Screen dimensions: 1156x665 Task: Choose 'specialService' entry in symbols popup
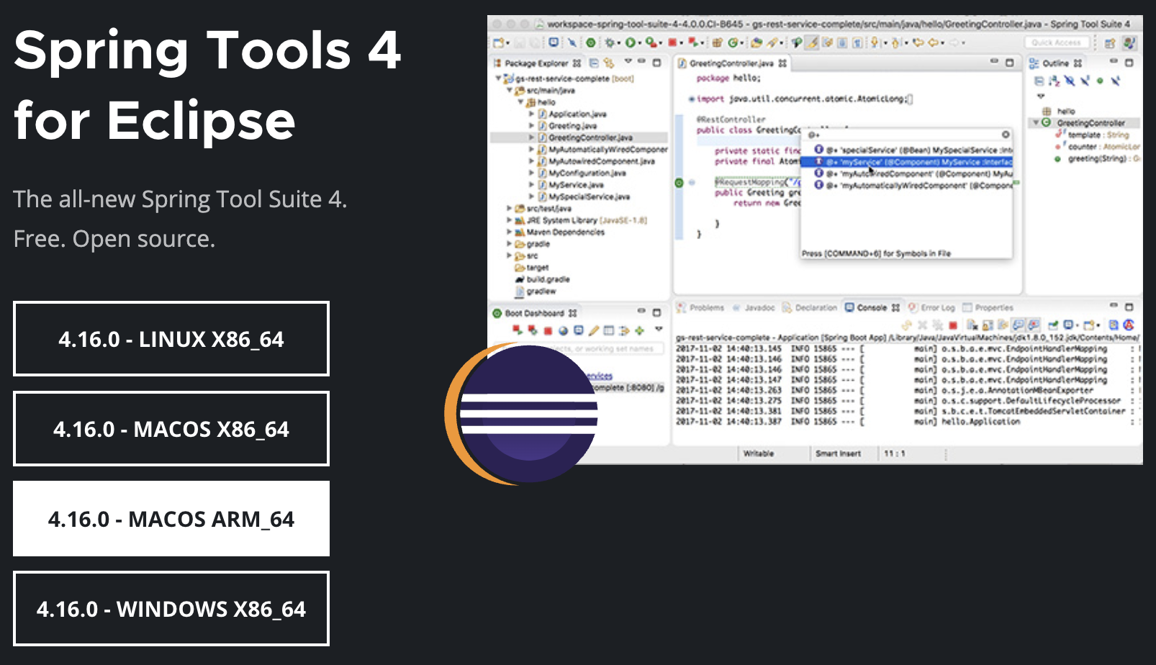tap(913, 150)
